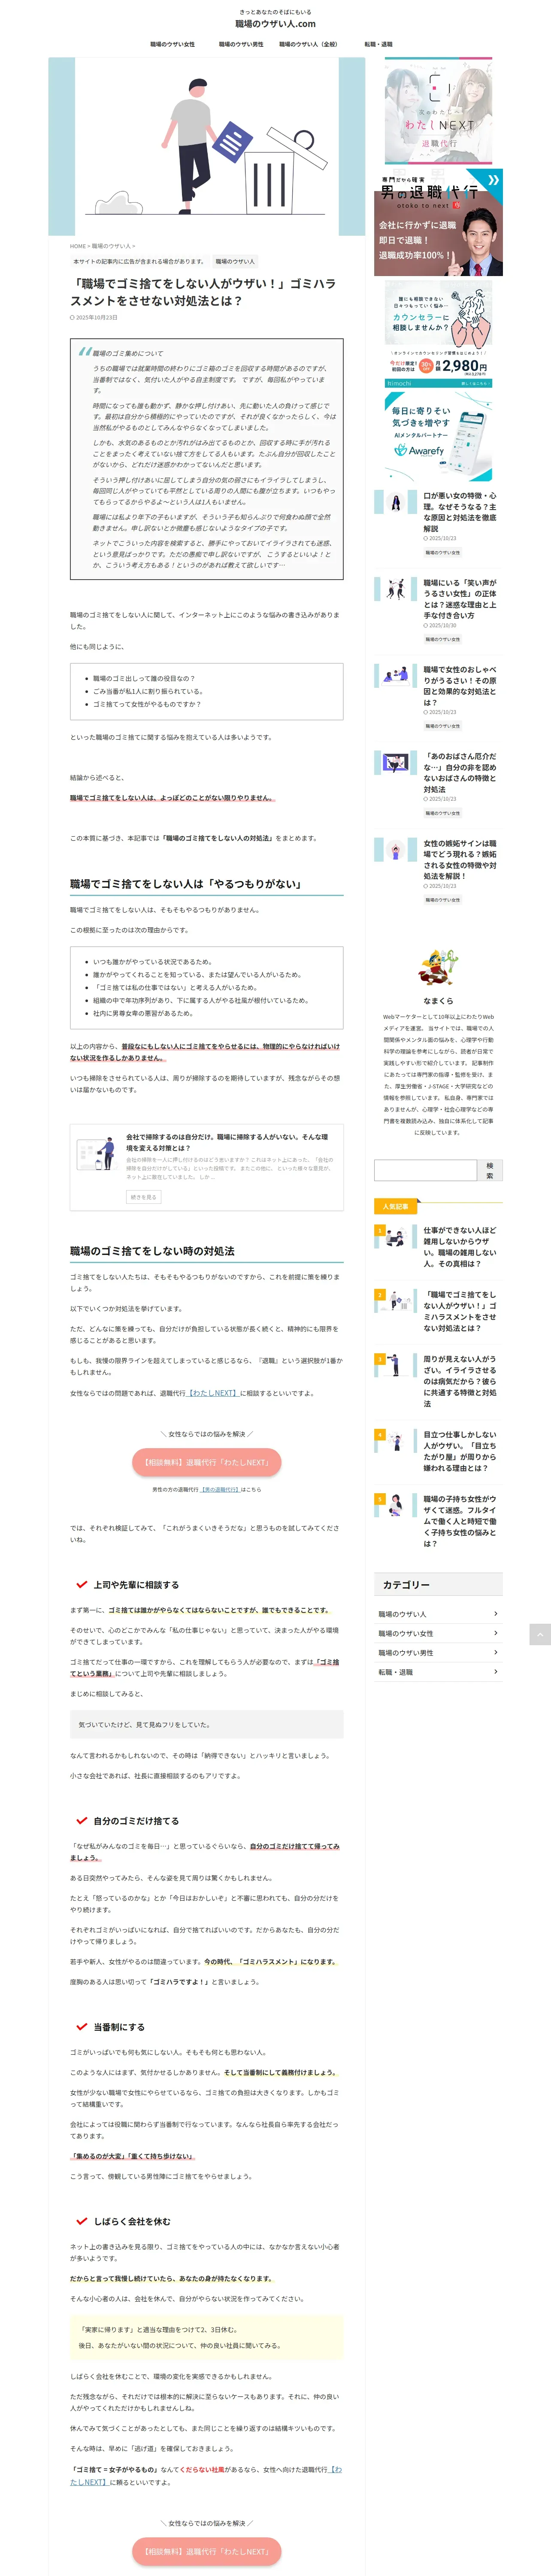
Task: Click heading 職場のゴミ捨てをしない時の対処法
Action: [x=152, y=1251]
